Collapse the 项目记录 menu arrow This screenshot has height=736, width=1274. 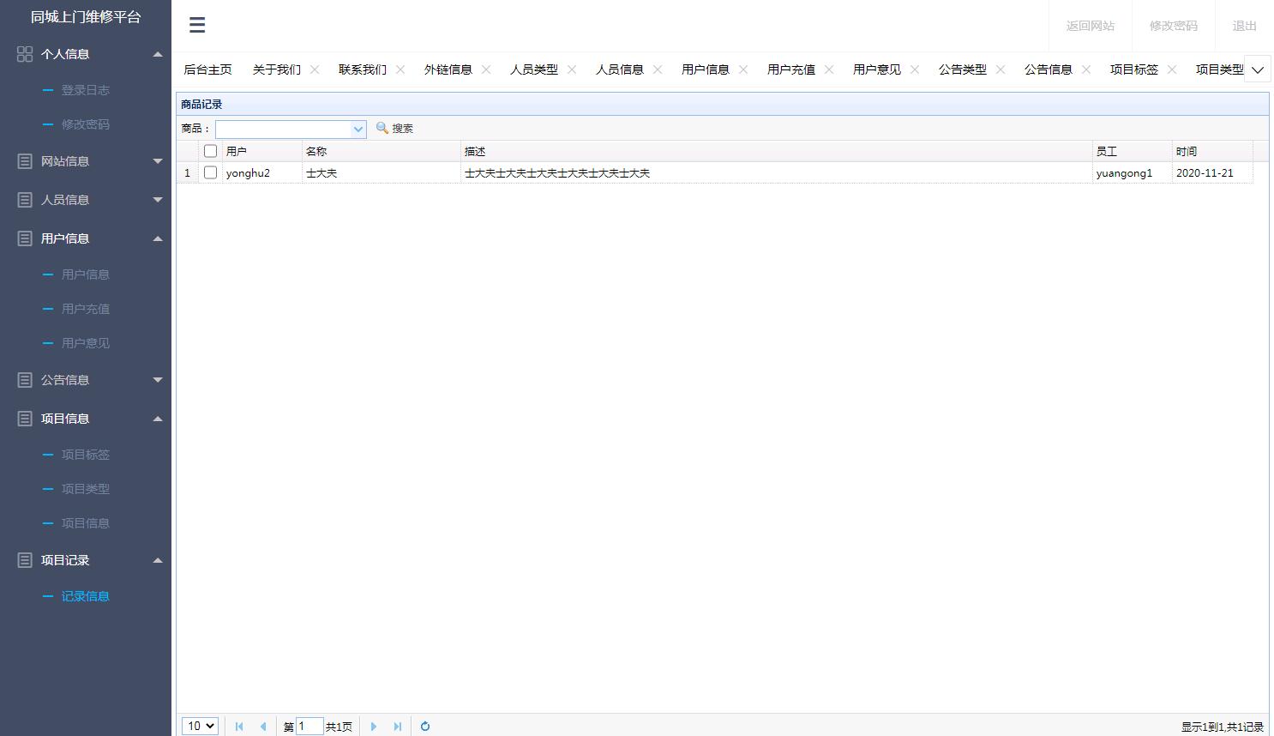(x=158, y=560)
